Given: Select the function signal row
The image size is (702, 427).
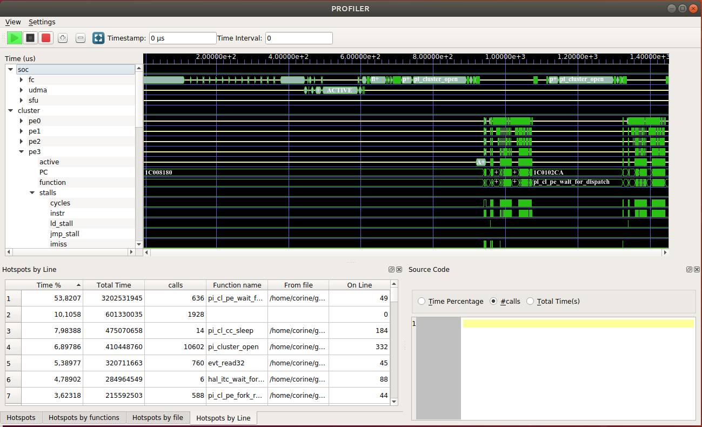Looking at the screenshot, I should click(52, 182).
